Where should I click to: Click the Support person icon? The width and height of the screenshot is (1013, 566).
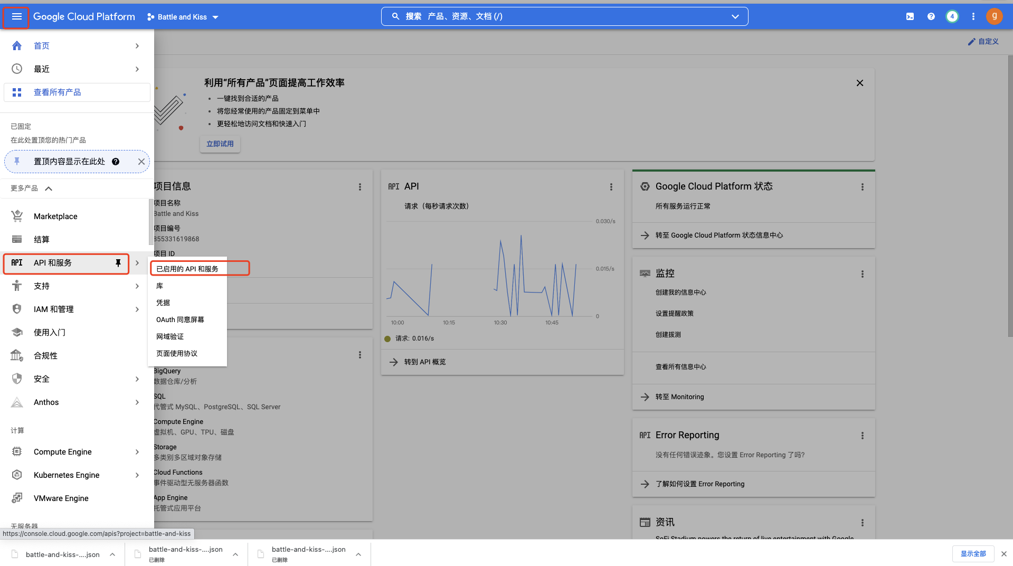[17, 286]
